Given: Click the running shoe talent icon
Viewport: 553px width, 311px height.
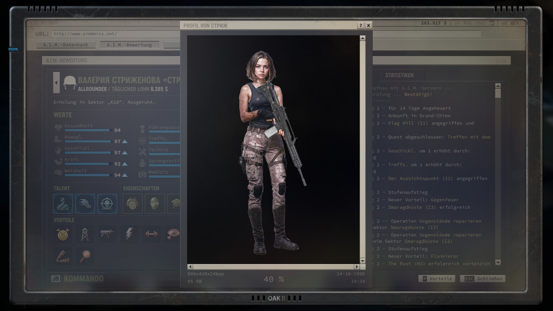Looking at the screenshot, I should coord(85,204).
